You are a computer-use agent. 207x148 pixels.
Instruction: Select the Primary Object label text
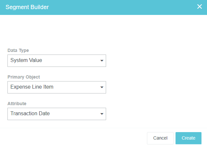pyautogui.click(x=24, y=77)
